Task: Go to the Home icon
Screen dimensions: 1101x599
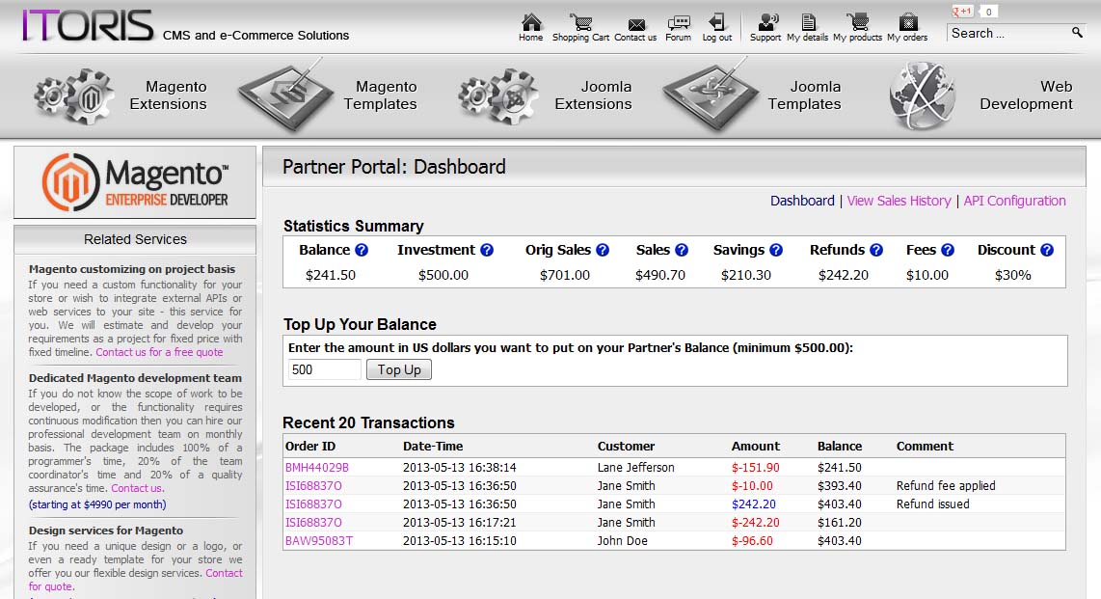Action: pos(531,22)
